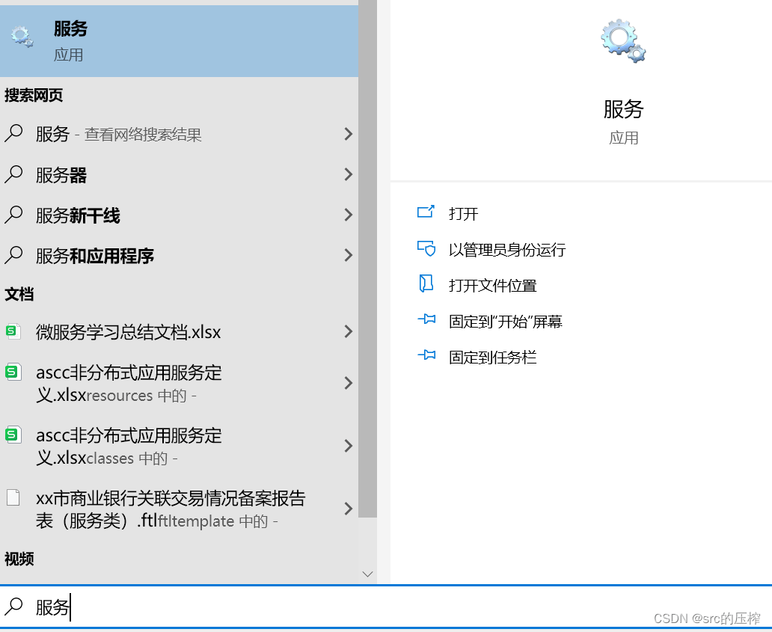772x632 pixels.
Task: Click the search icon beside 服务和应用程序
Action: tap(13, 254)
